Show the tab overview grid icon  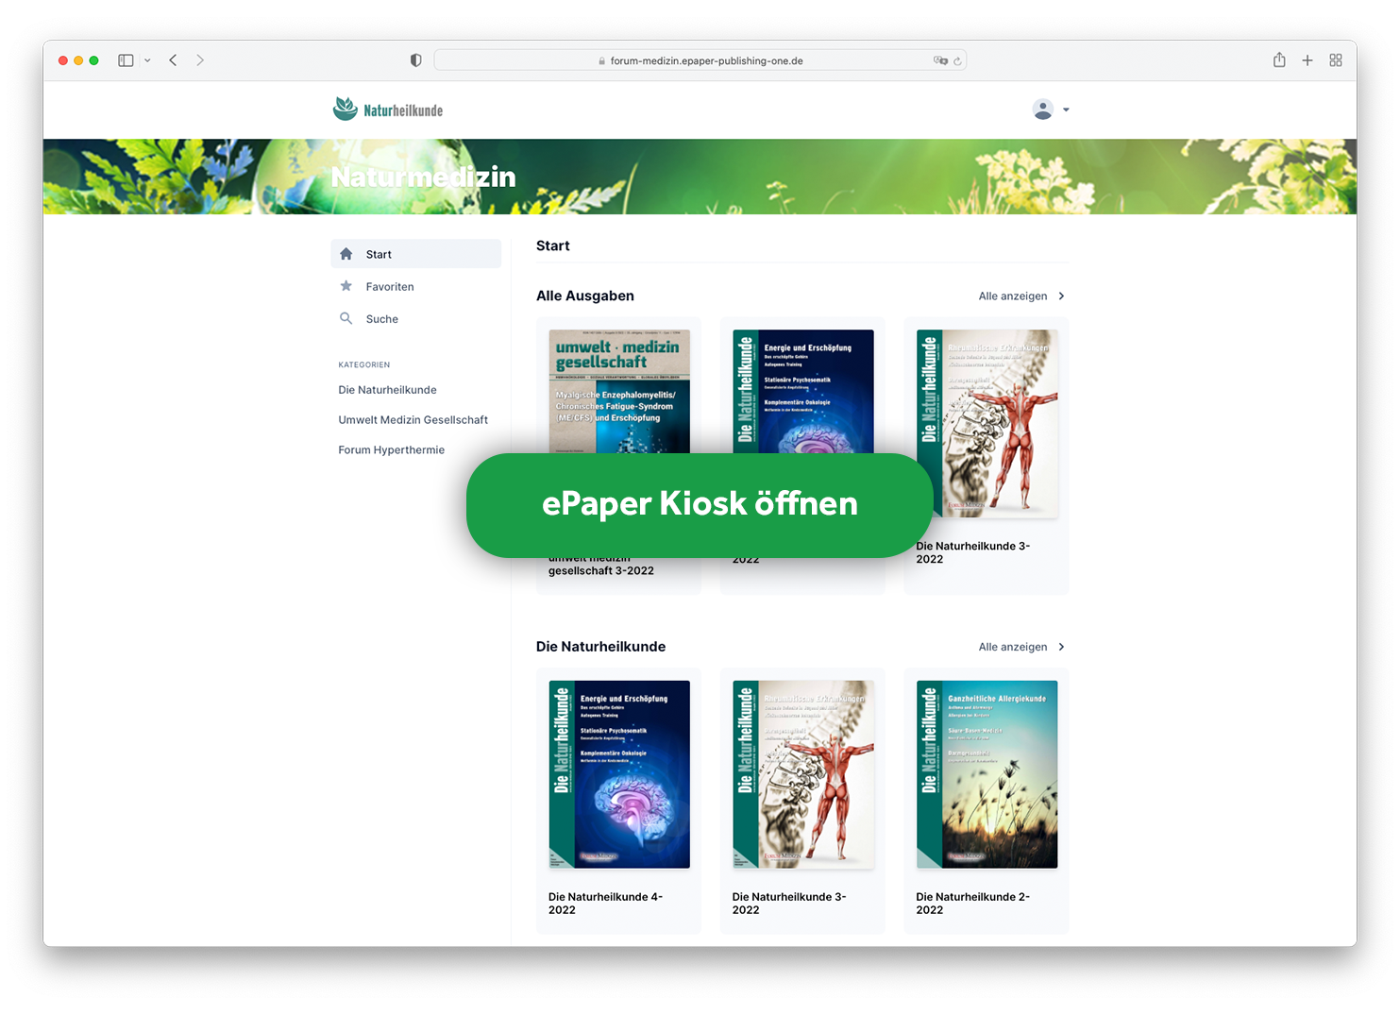pyautogui.click(x=1336, y=60)
